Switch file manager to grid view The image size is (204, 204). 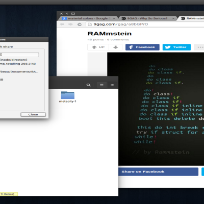pyautogui.click(x=112, y=85)
